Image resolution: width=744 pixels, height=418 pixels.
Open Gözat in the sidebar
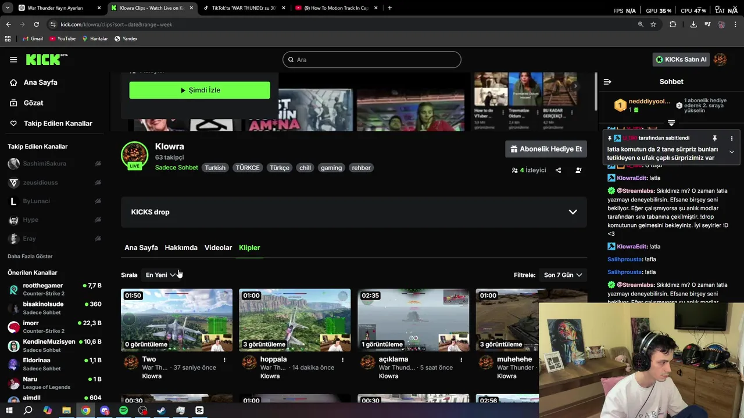34,103
